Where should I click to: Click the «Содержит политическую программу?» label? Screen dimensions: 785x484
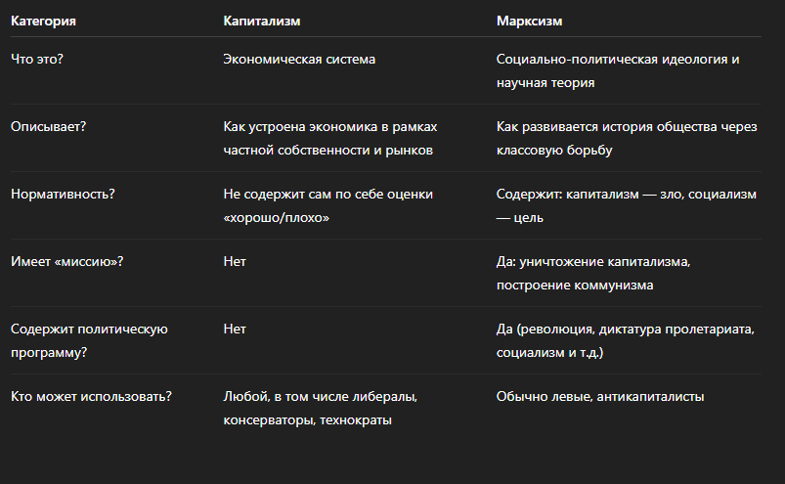[89, 340]
